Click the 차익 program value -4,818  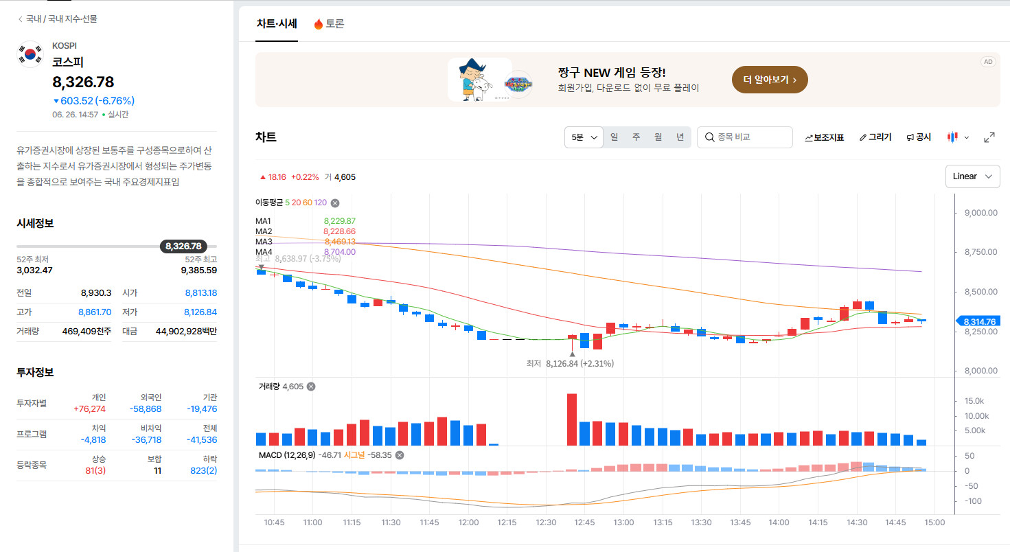tap(93, 439)
